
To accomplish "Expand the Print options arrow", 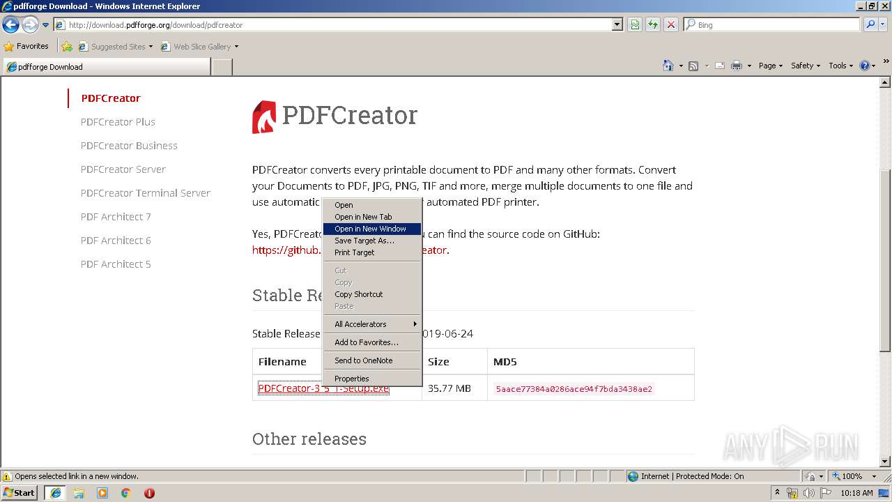I will 749,66.
